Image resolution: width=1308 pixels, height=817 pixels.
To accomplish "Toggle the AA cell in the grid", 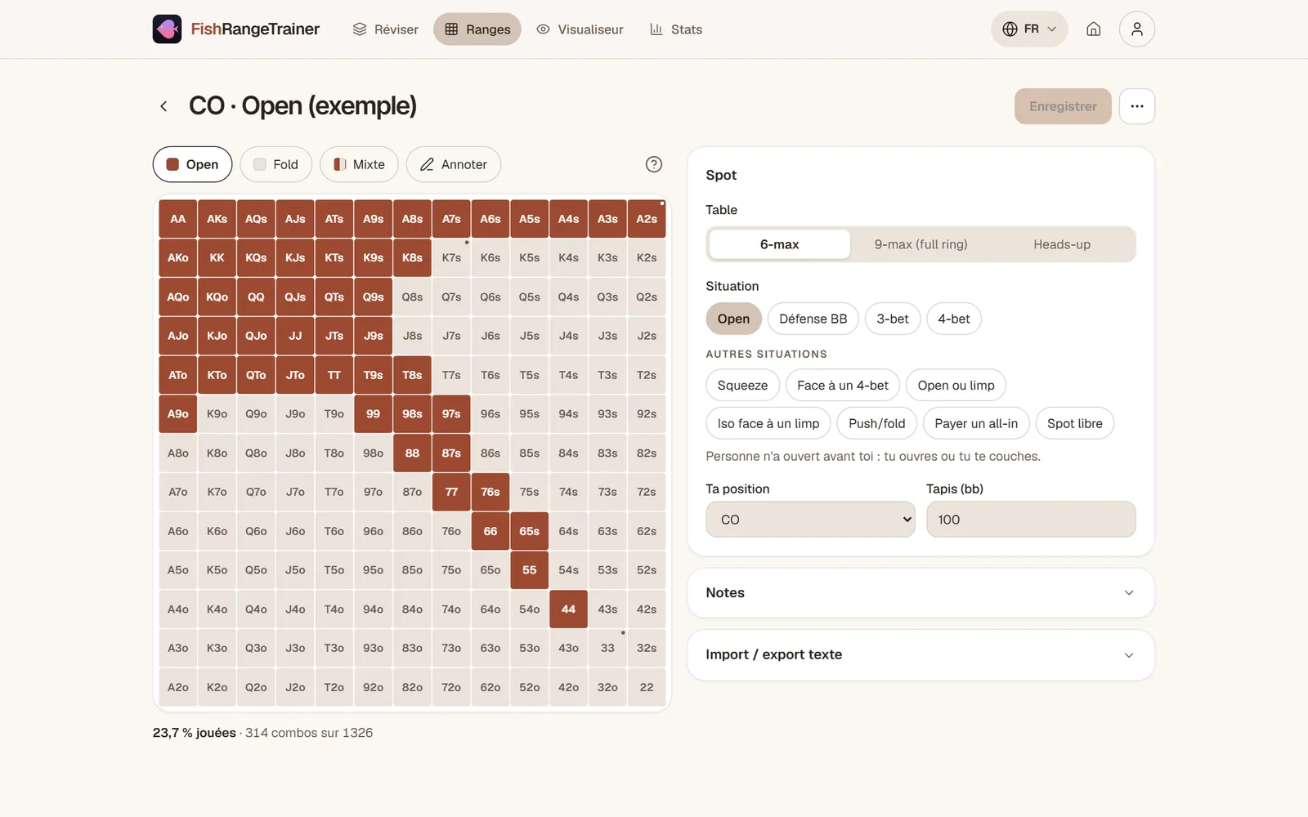I will (x=177, y=219).
